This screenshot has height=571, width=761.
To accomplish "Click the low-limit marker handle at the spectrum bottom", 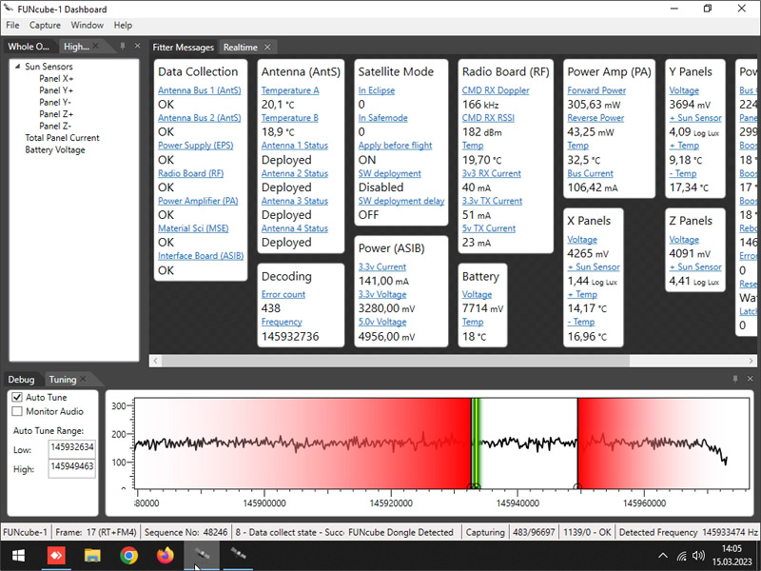I will tap(470, 486).
